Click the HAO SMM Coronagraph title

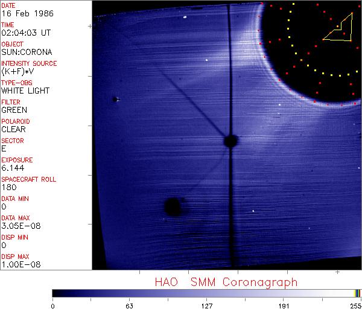[226, 282]
